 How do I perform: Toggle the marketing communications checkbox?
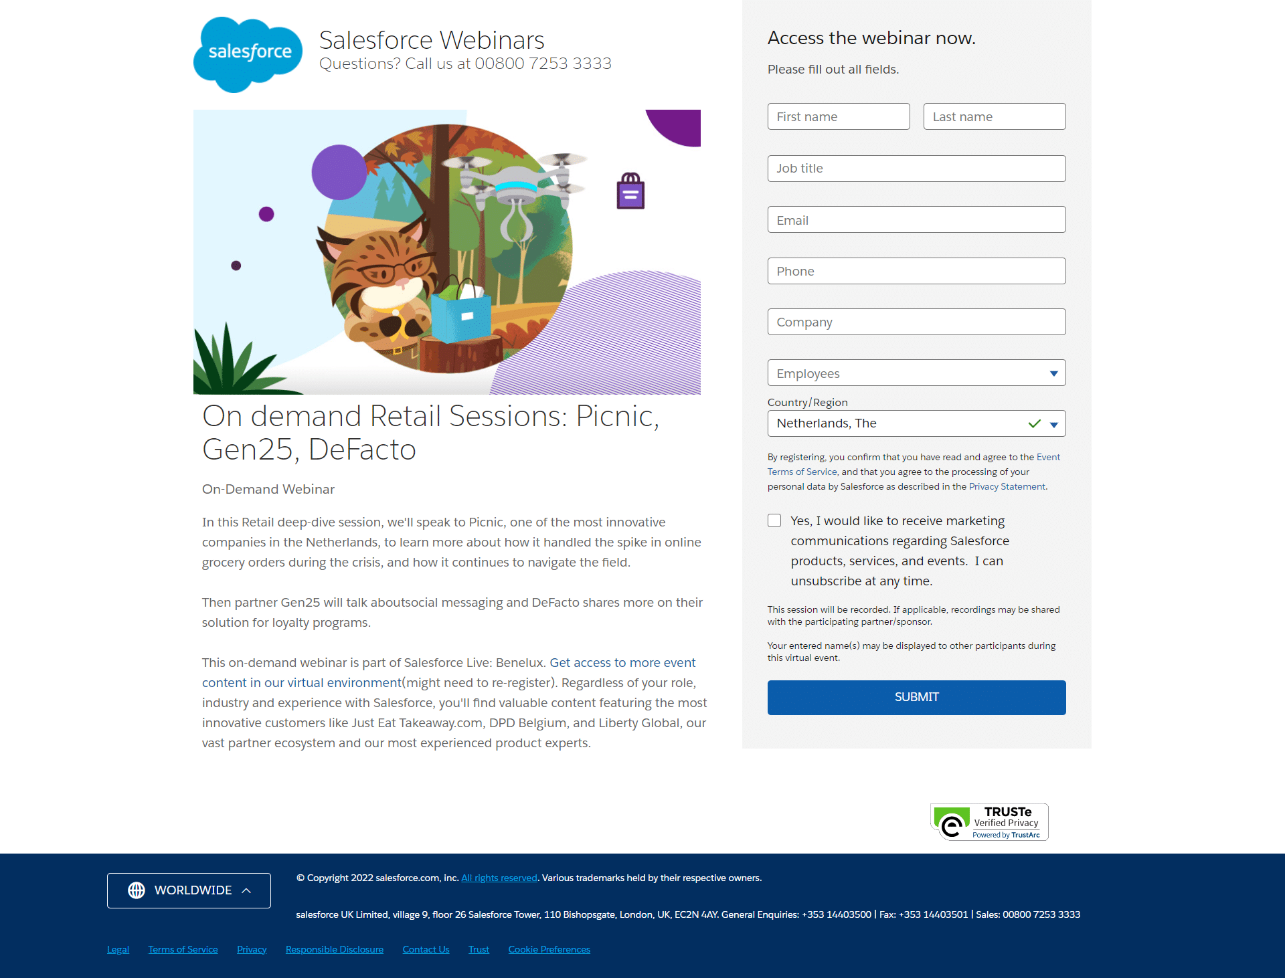tap(774, 520)
